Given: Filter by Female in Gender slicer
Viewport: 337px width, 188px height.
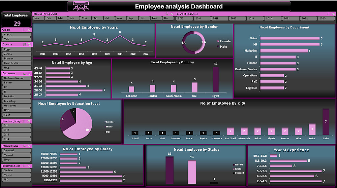Looking at the screenshot, I should coord(16,35).
